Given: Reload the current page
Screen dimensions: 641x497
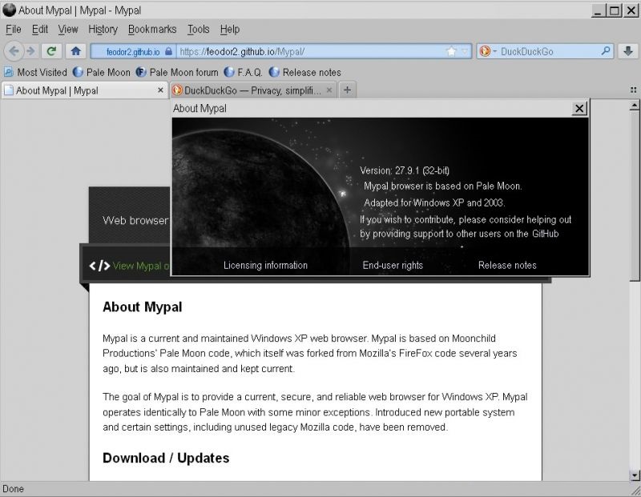Looking at the screenshot, I should coord(50,50).
